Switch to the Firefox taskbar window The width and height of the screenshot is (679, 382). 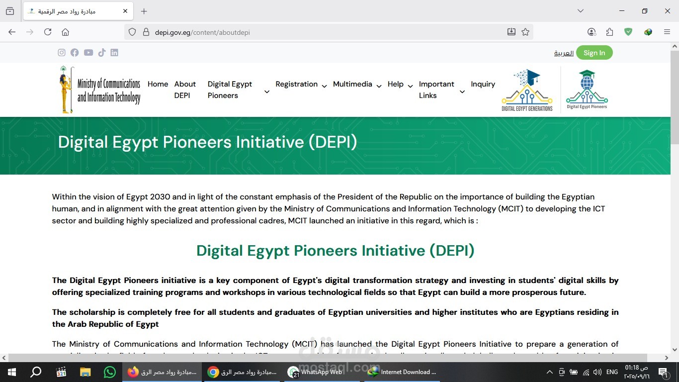click(x=163, y=372)
